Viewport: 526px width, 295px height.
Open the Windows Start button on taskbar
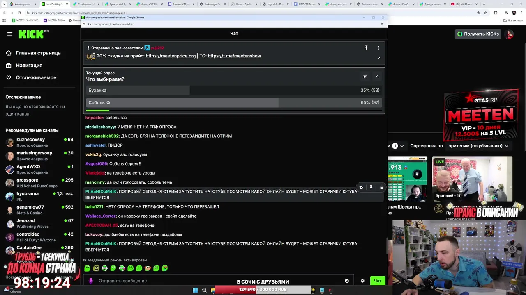[x=195, y=290]
